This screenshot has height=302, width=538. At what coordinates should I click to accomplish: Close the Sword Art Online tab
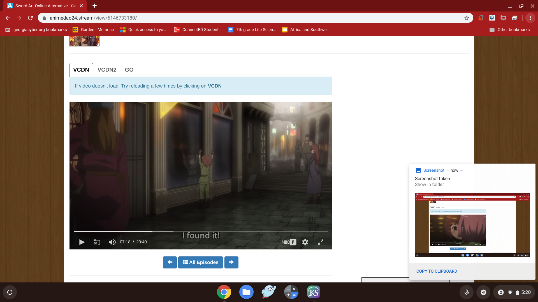tap(81, 6)
